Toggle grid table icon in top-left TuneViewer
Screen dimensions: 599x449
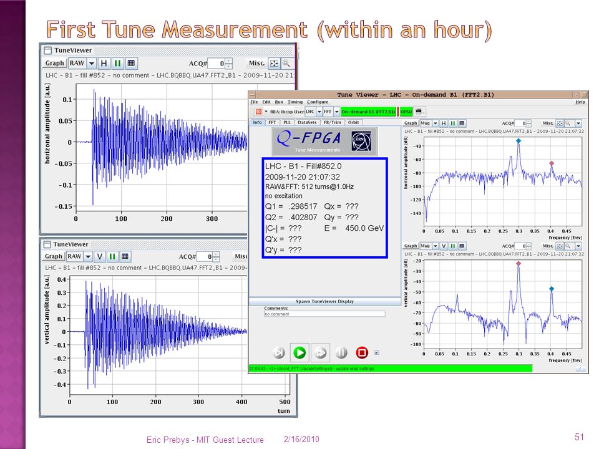click(131, 64)
